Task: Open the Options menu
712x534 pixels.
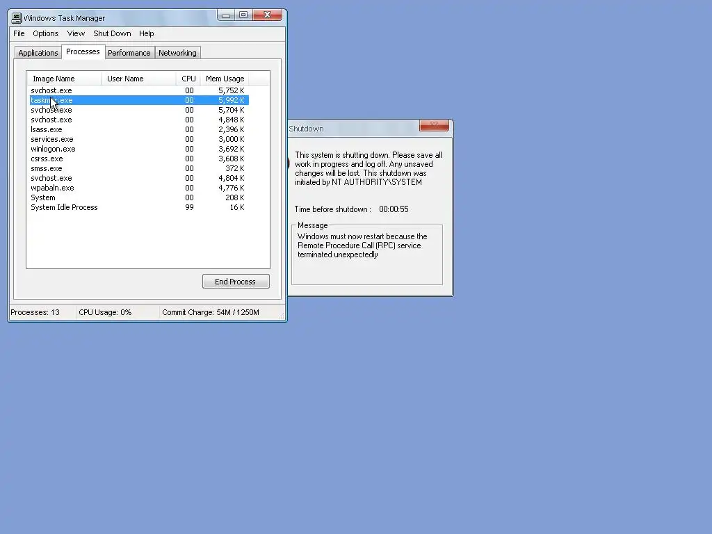Action: click(x=45, y=33)
